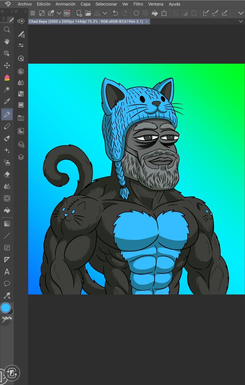245x385 pixels.
Task: Select the Eyedropper tool
Action: coord(7,102)
